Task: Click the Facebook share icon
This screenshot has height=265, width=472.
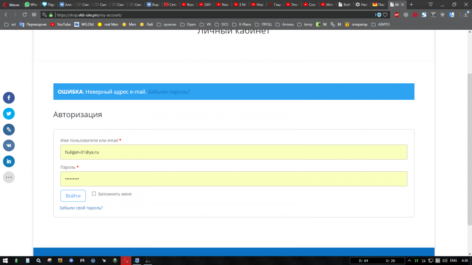Action: 9,98
